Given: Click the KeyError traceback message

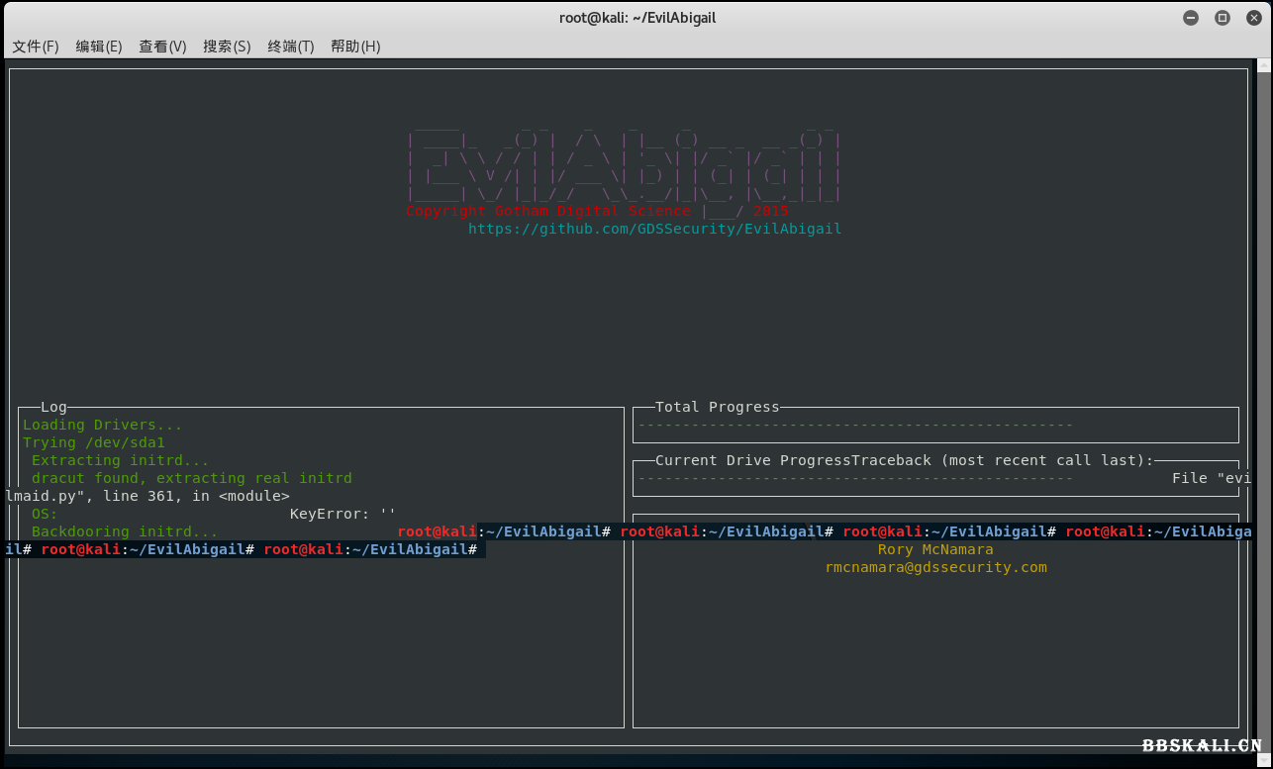Looking at the screenshot, I should point(343,514).
